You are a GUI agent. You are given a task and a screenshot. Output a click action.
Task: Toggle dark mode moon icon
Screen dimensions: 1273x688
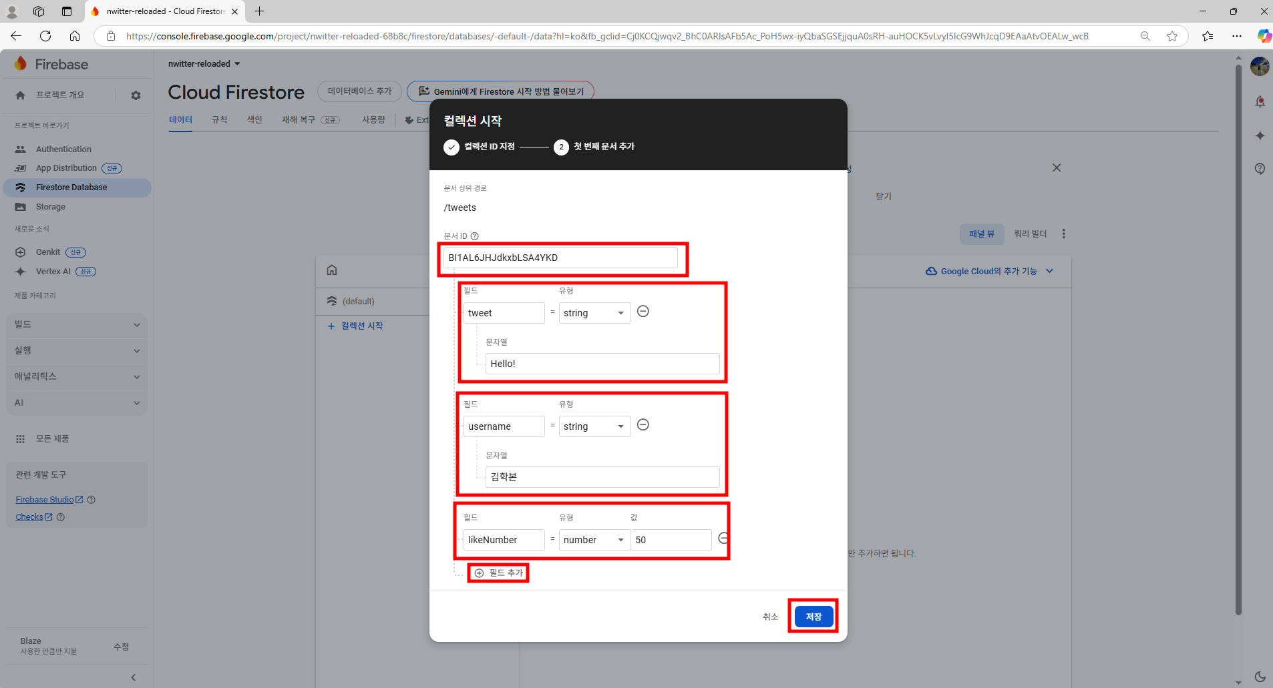[1260, 677]
